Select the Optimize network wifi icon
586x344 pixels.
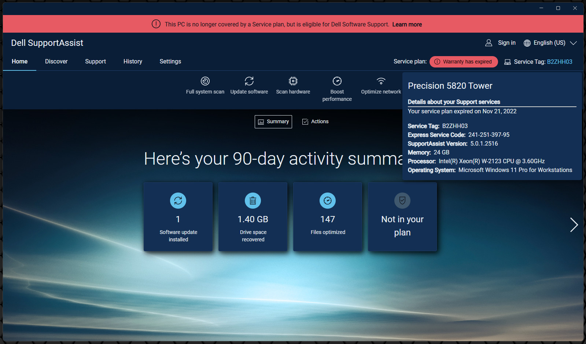click(x=381, y=81)
